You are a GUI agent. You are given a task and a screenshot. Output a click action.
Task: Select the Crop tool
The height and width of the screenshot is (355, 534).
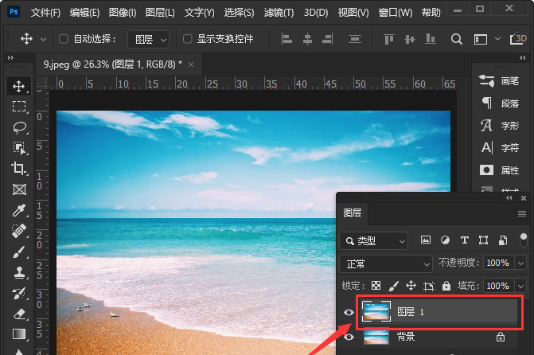tap(18, 169)
